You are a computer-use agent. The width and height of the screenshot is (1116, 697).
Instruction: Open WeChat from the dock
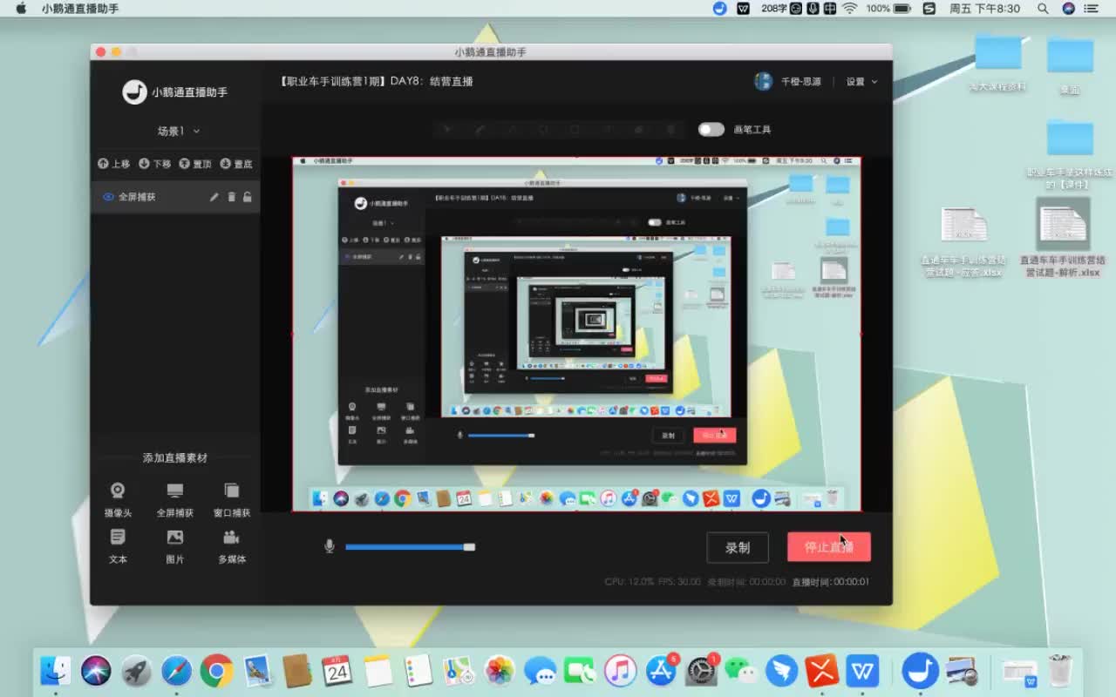[741, 671]
